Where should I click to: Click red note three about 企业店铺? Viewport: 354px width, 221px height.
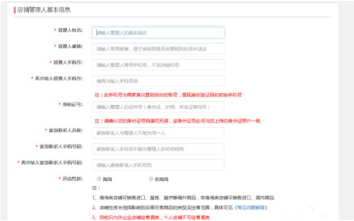click(x=151, y=217)
